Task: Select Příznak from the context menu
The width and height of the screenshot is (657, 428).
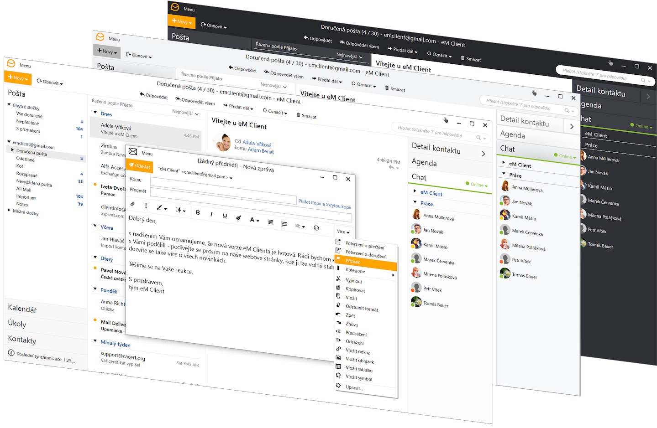Action: 352,262
